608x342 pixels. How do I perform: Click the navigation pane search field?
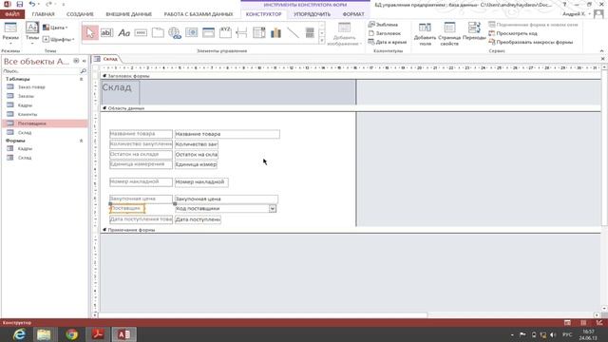click(x=41, y=71)
